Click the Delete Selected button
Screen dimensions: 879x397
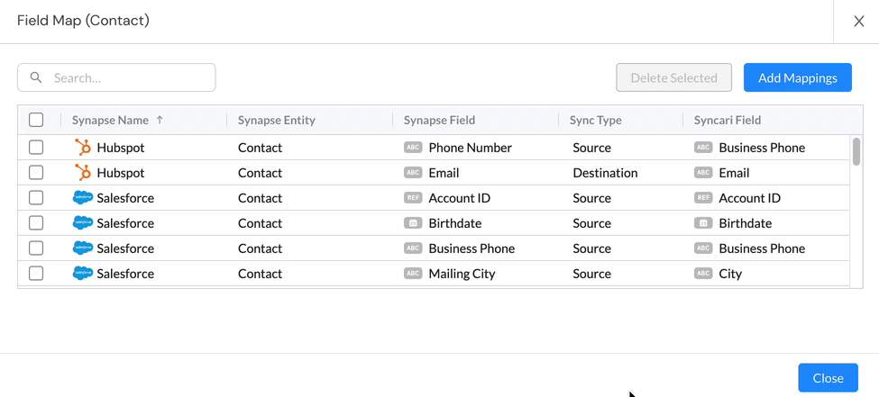click(673, 77)
